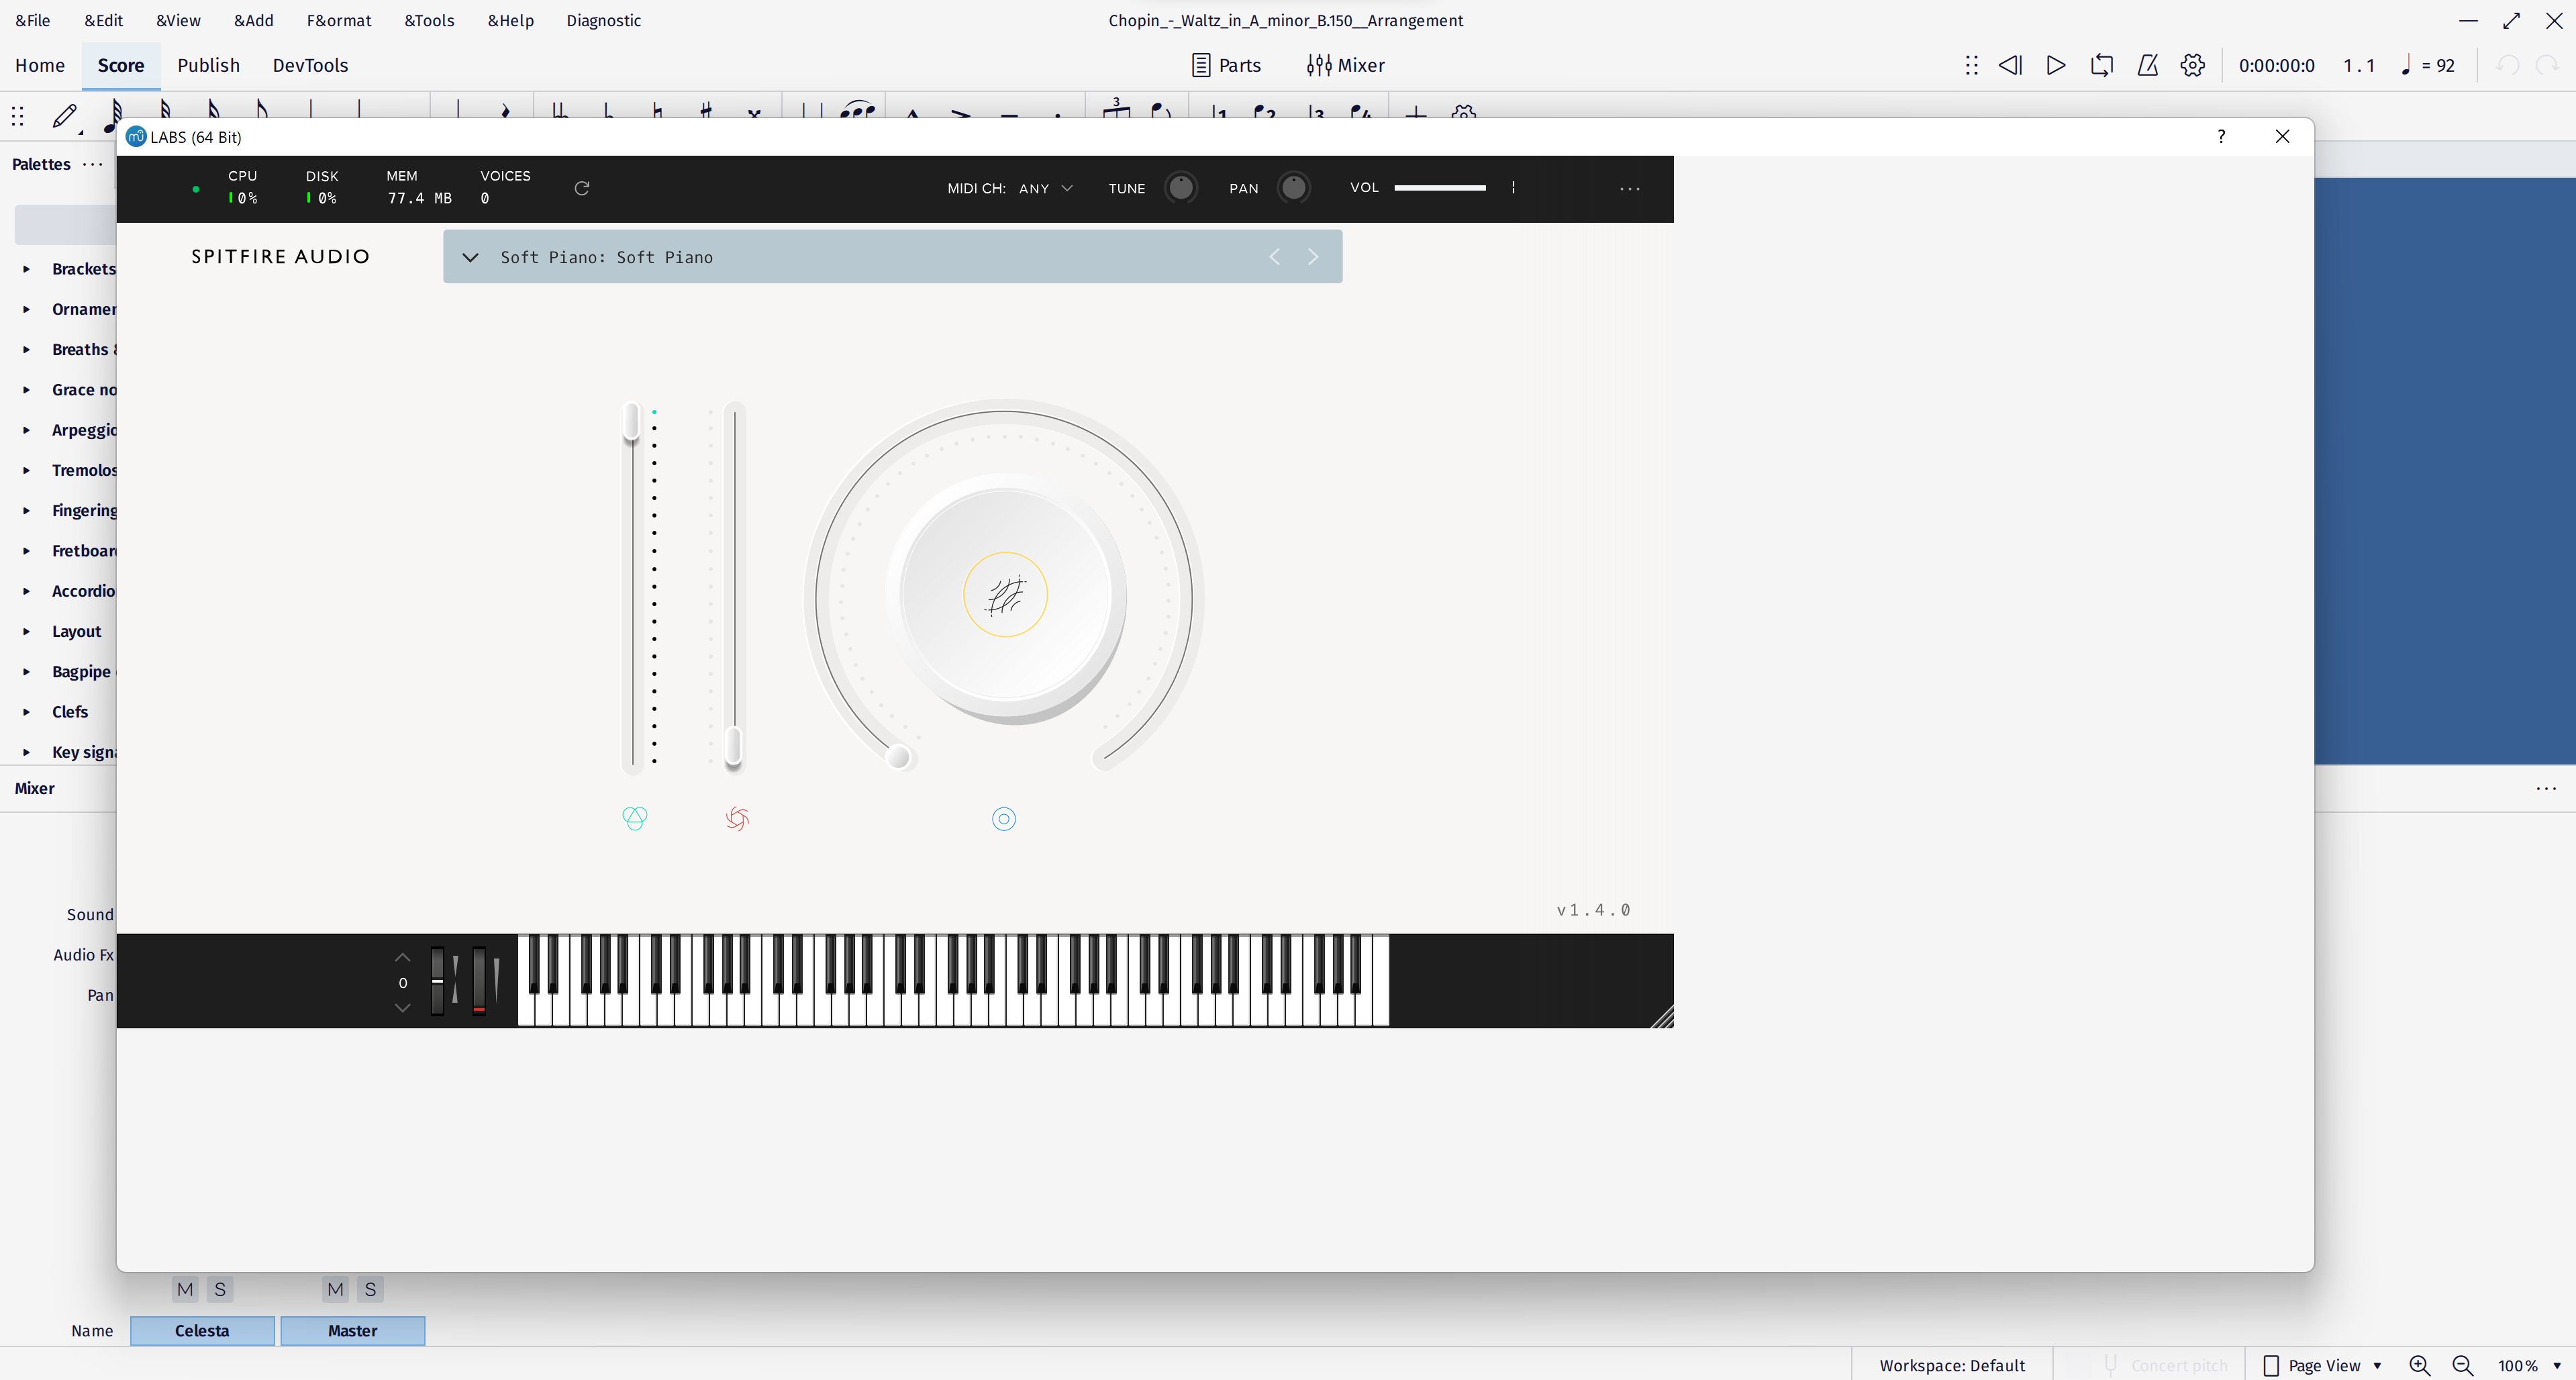Image resolution: width=2576 pixels, height=1380 pixels.
Task: Switch to the Publish tab
Action: (208, 65)
